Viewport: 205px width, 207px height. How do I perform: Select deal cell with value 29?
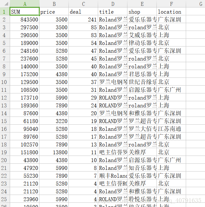pos(83,97)
